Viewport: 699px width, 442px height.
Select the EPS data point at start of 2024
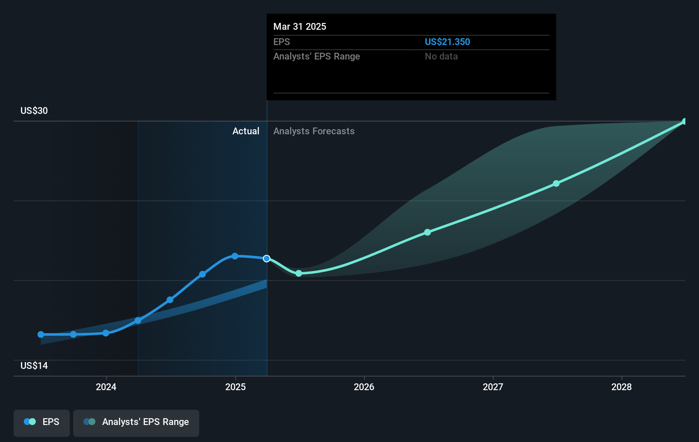coord(106,333)
